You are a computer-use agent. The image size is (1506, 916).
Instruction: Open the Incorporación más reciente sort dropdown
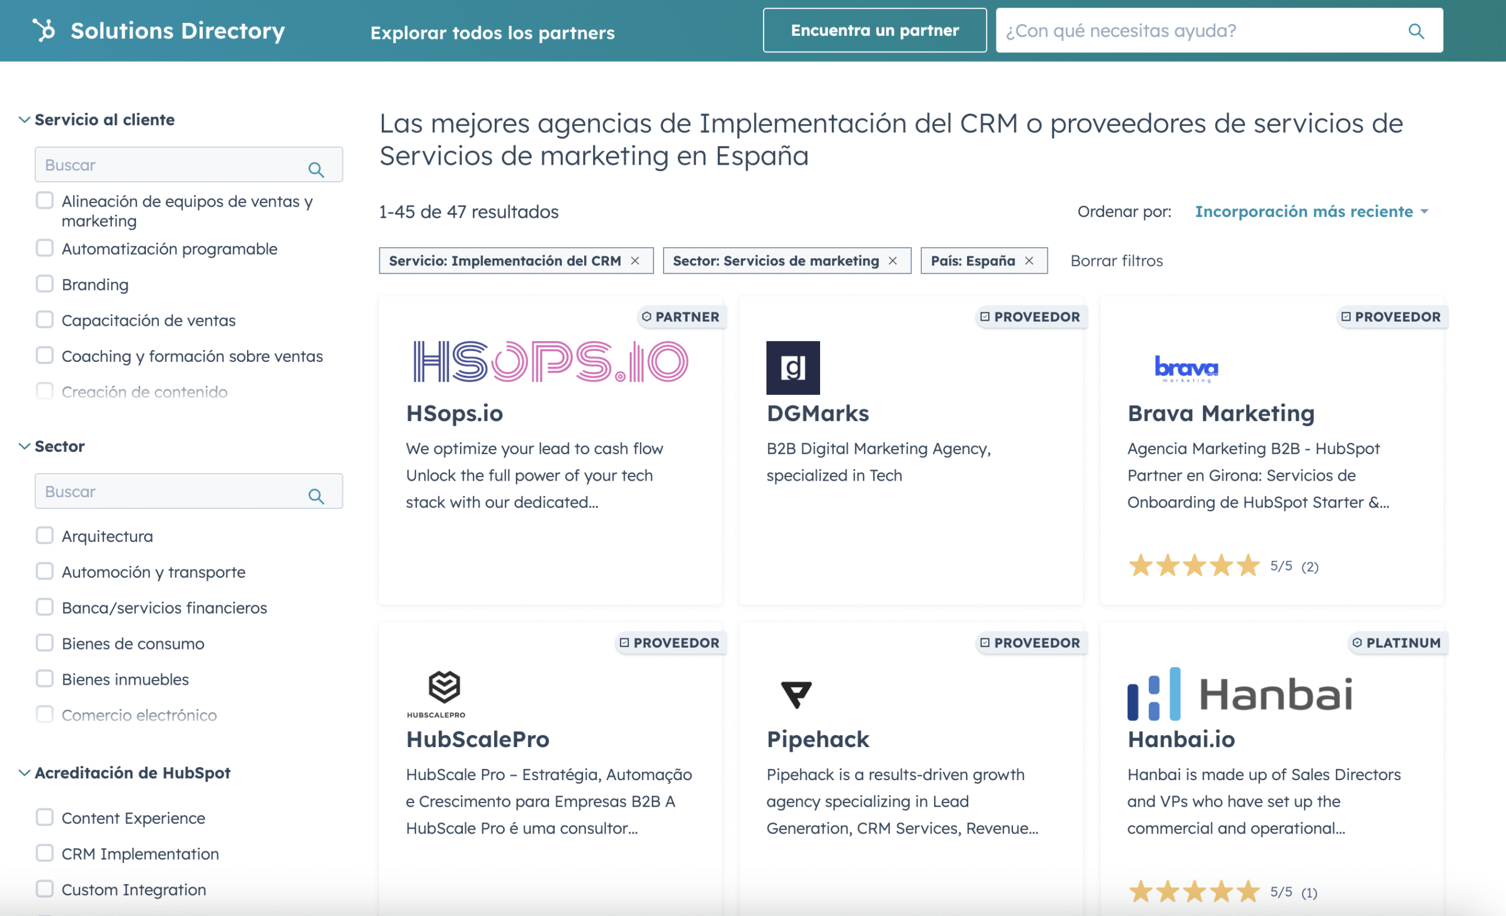1311,211
